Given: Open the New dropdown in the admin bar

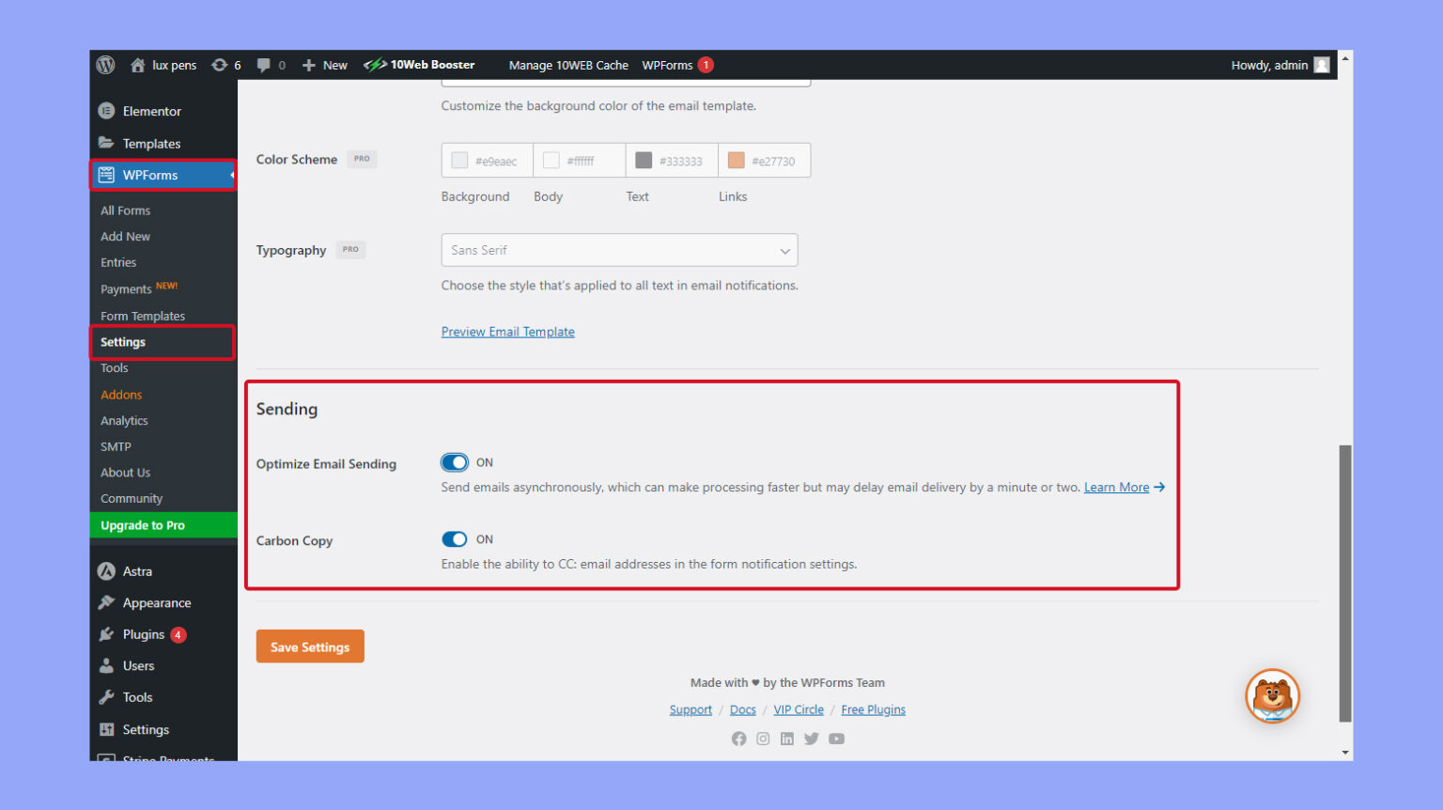Looking at the screenshot, I should pyautogui.click(x=324, y=65).
